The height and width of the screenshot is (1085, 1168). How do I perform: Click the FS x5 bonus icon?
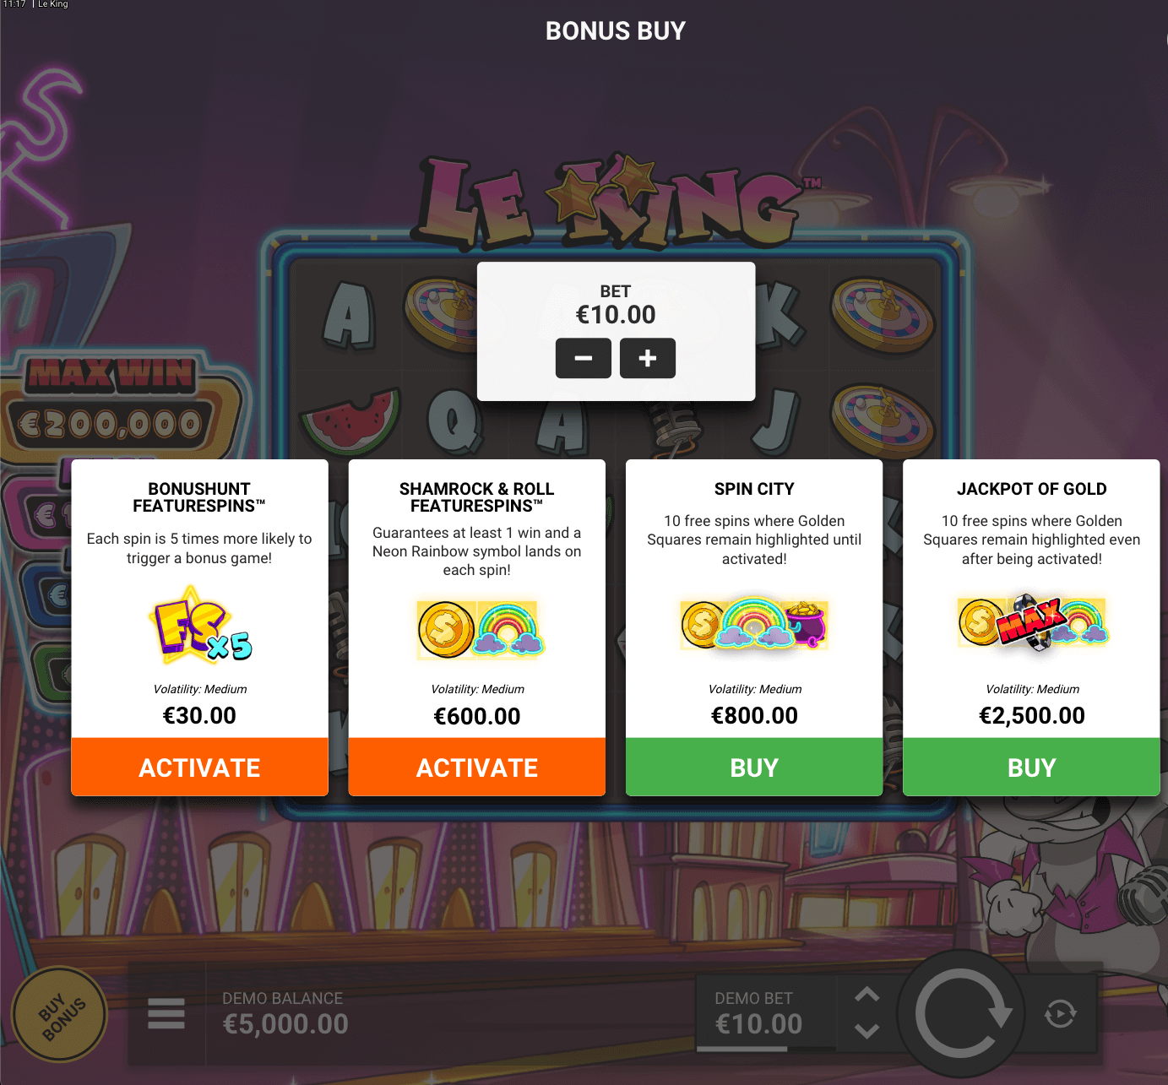(x=200, y=626)
